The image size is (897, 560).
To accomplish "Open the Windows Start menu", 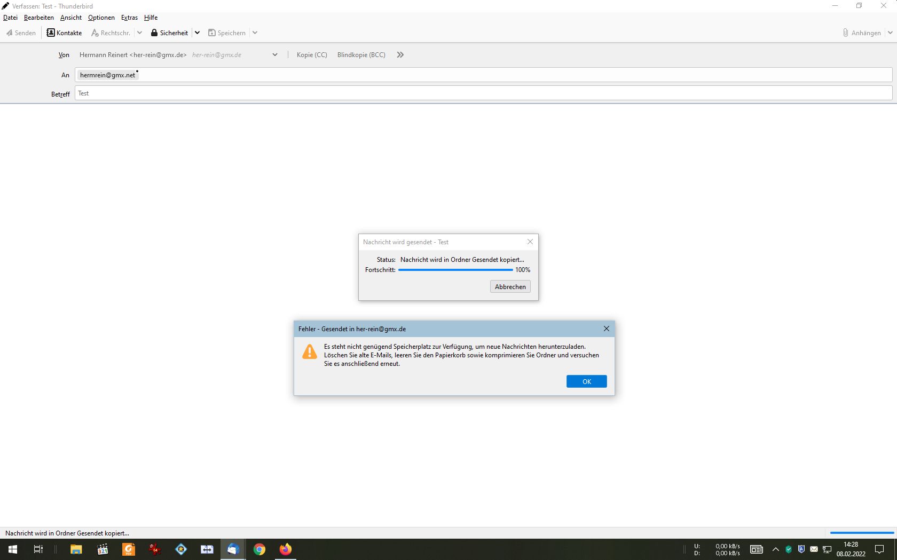I will coord(13,549).
